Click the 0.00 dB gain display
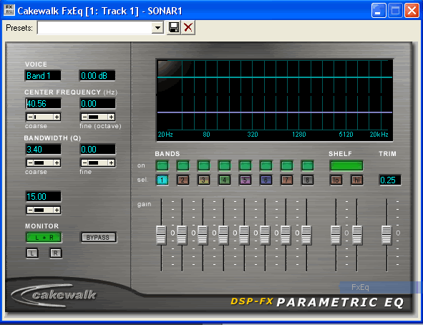 97,76
